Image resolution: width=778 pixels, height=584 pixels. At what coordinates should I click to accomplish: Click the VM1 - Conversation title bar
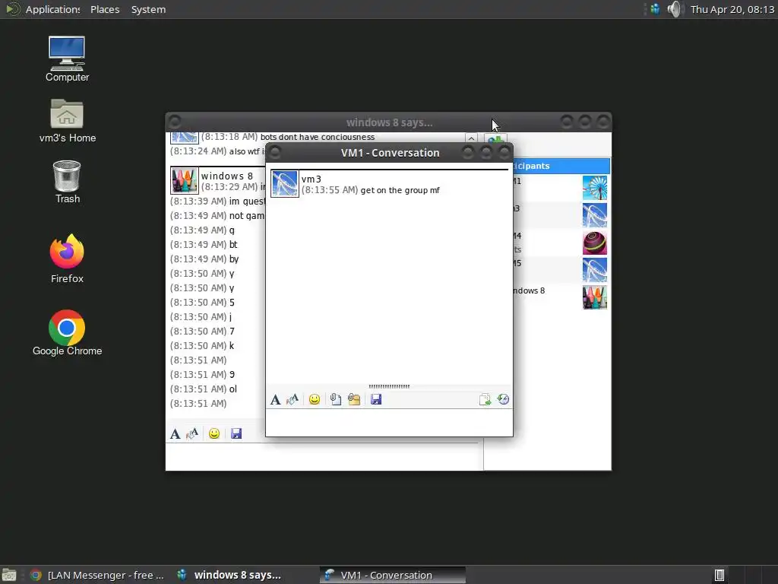coord(390,152)
